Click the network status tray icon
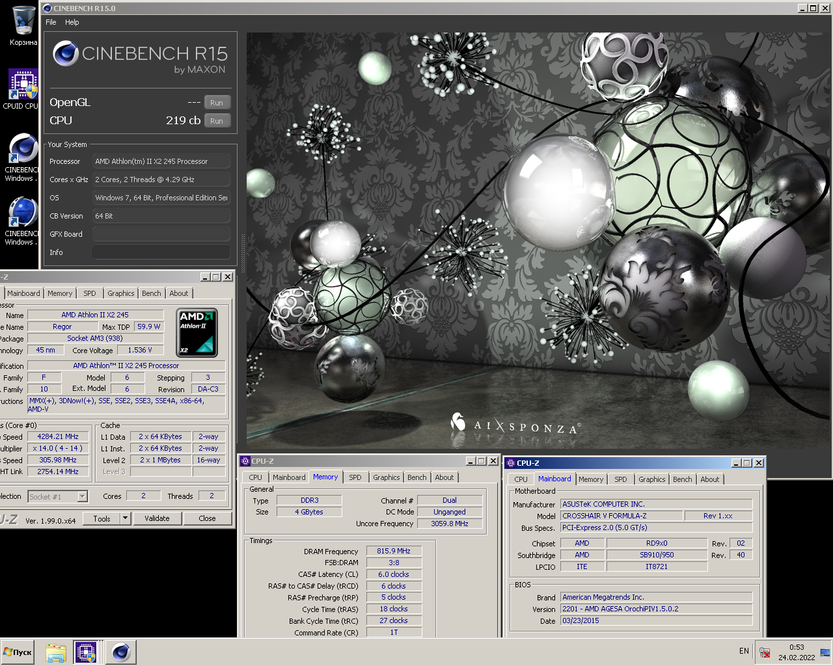833x666 pixels. coord(765,652)
